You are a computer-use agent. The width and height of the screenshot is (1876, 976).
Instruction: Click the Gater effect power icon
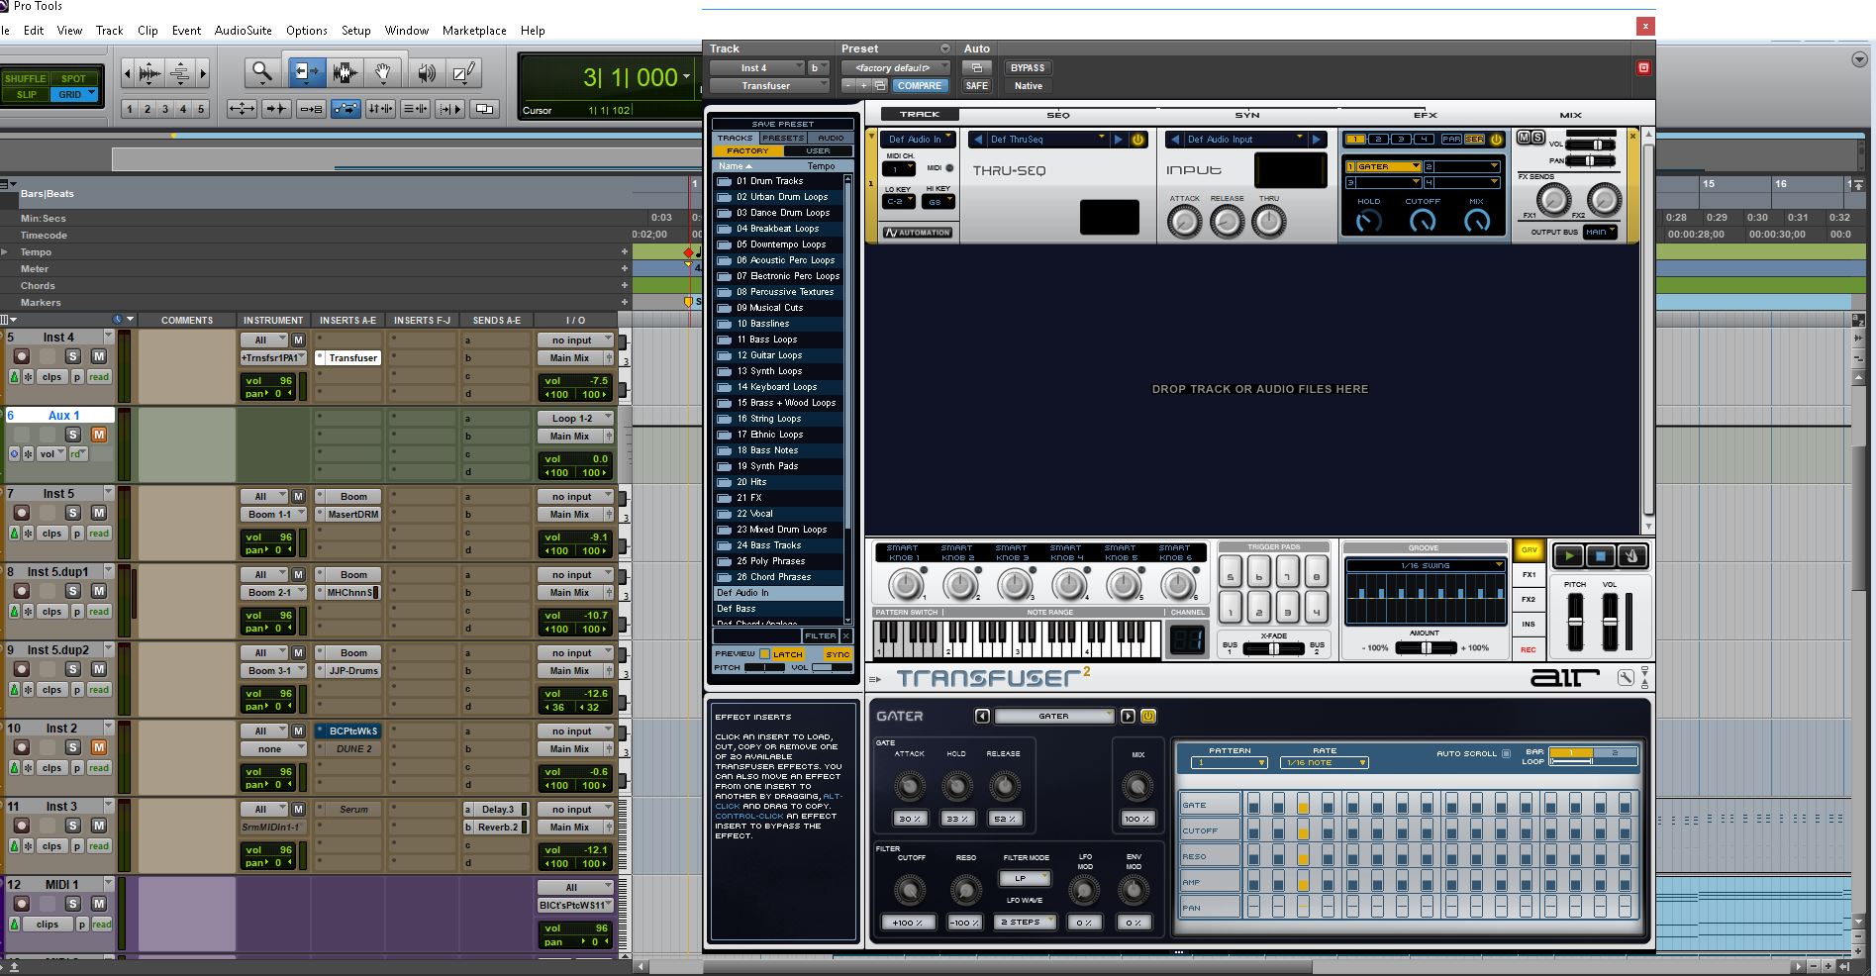pyautogui.click(x=1148, y=716)
